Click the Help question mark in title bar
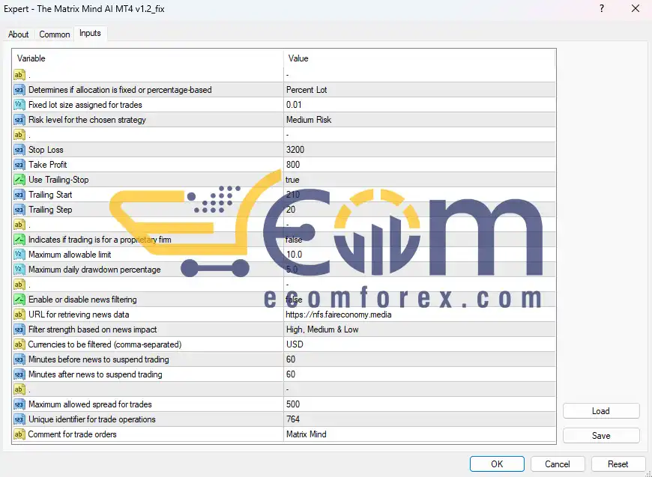Screen dimensions: 652x477 pyautogui.click(x=603, y=8)
